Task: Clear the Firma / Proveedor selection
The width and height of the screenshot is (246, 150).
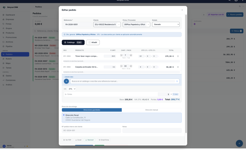Action: click(148, 25)
